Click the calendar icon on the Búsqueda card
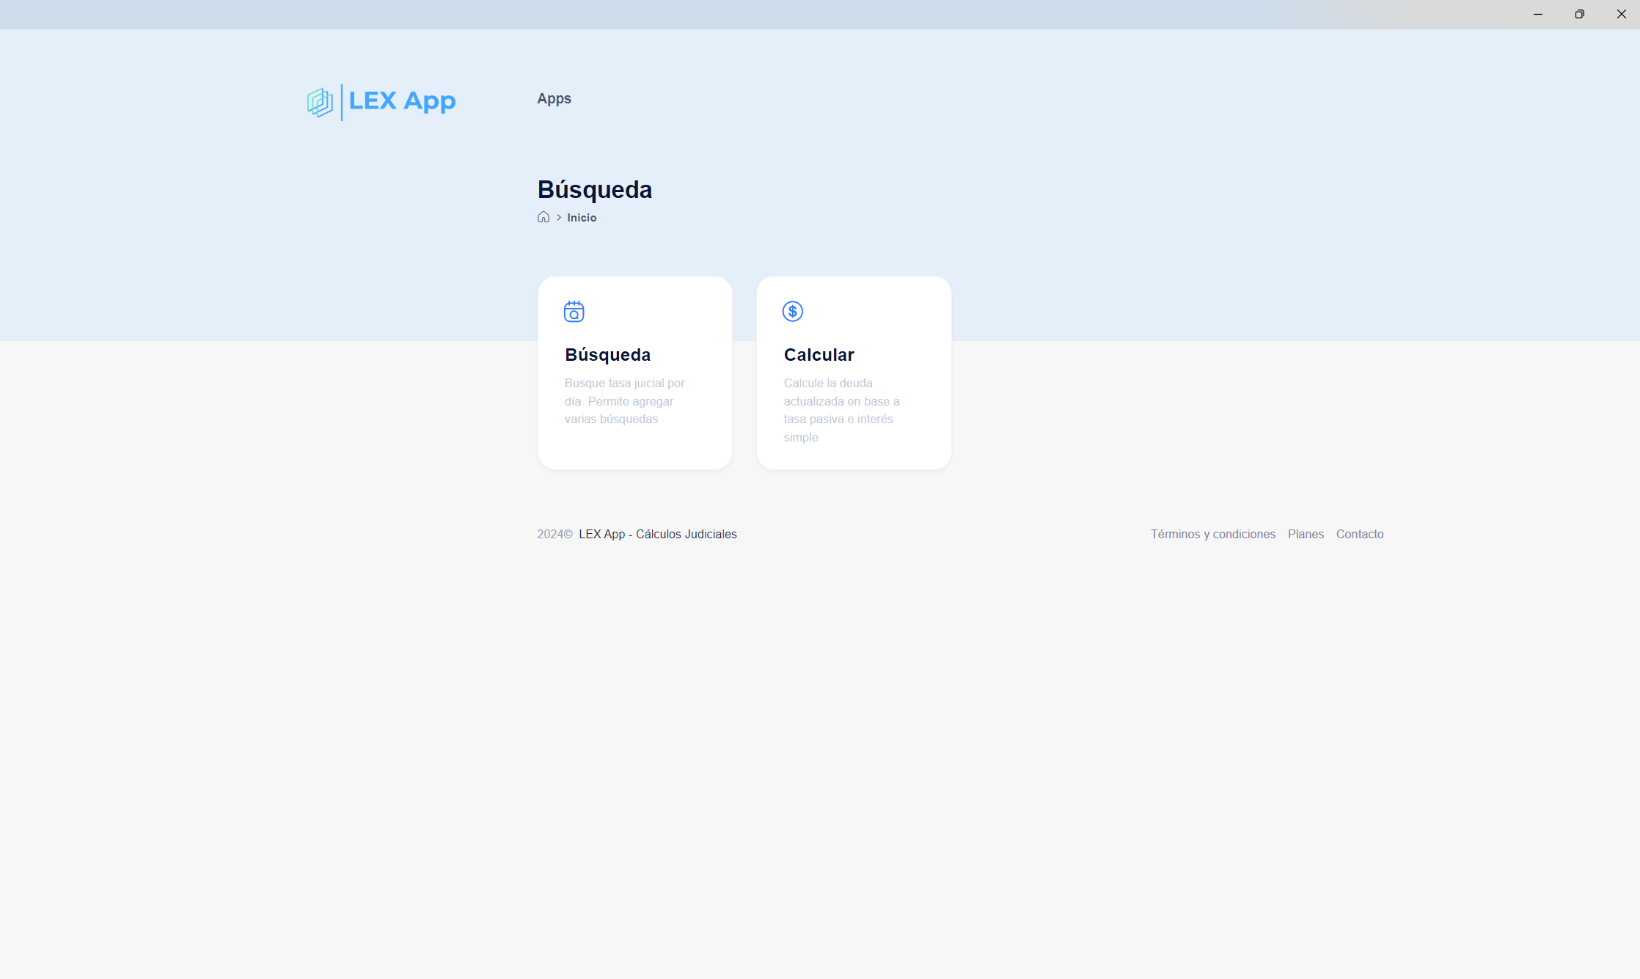The height and width of the screenshot is (979, 1640). point(574,310)
